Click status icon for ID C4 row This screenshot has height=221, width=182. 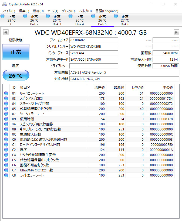point(6,155)
